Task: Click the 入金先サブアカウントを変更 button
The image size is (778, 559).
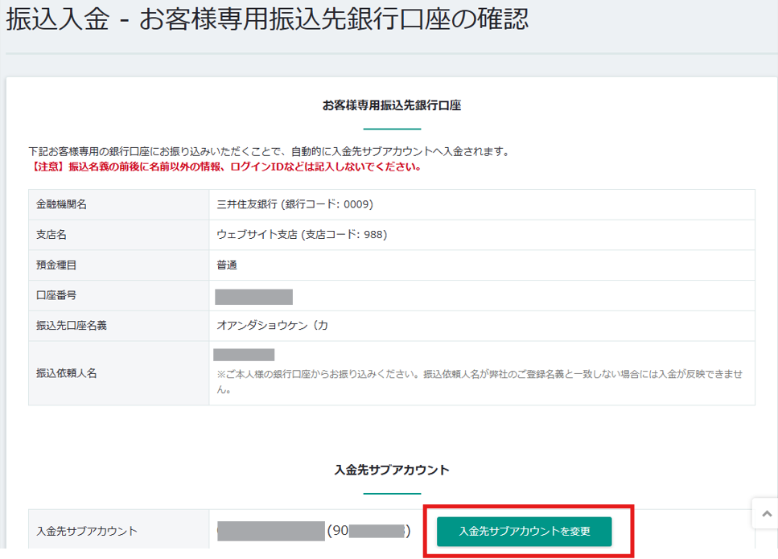Action: tap(525, 532)
